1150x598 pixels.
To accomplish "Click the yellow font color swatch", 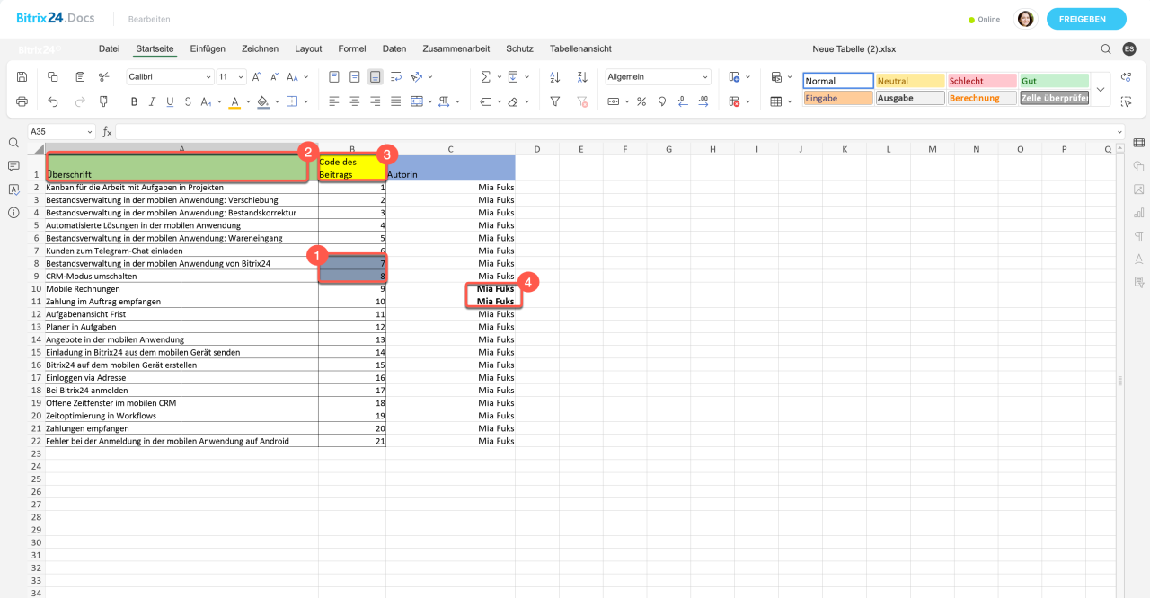I will (234, 101).
